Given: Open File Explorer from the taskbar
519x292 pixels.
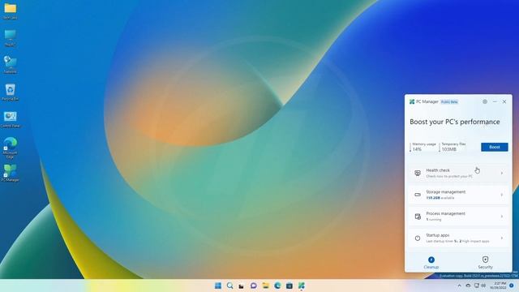Looking at the screenshot, I should coord(265,286).
